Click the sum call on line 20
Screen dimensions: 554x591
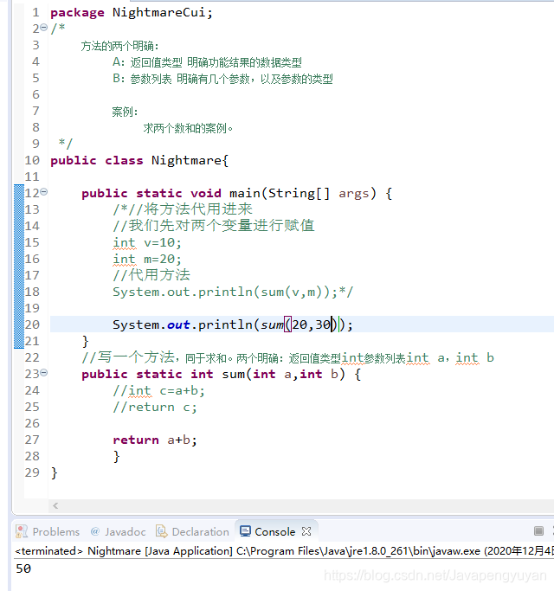[272, 324]
